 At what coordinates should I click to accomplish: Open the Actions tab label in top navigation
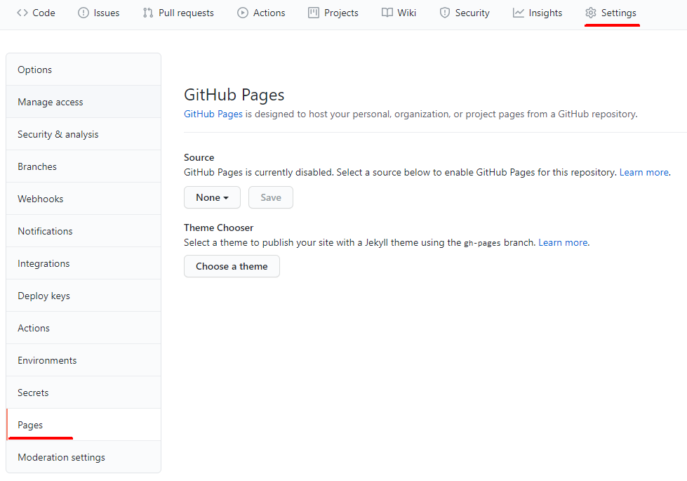click(269, 13)
